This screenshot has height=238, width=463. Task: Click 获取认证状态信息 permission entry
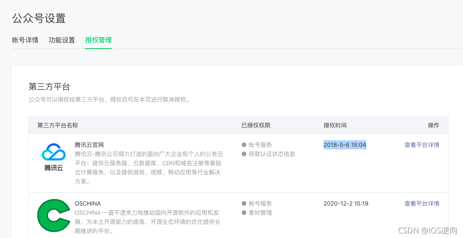pyautogui.click(x=269, y=154)
